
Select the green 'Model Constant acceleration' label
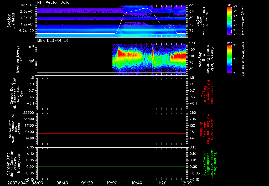(x=210, y=164)
